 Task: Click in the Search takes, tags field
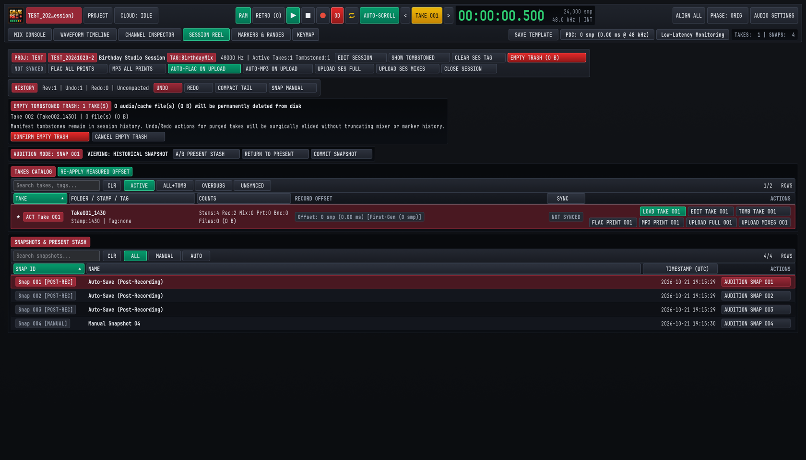(x=57, y=185)
